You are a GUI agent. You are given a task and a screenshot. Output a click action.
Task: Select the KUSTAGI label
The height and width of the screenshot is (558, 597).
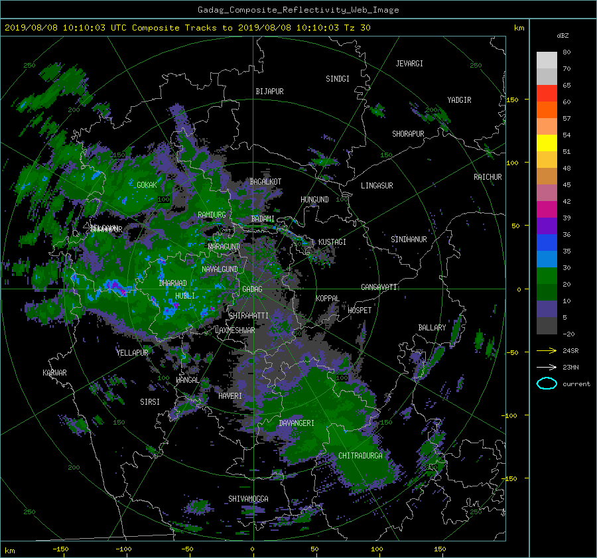click(x=332, y=242)
